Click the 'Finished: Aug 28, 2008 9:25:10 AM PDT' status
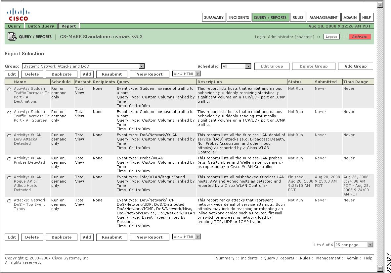Viewport: 391px width, 273px height. tap(300, 183)
